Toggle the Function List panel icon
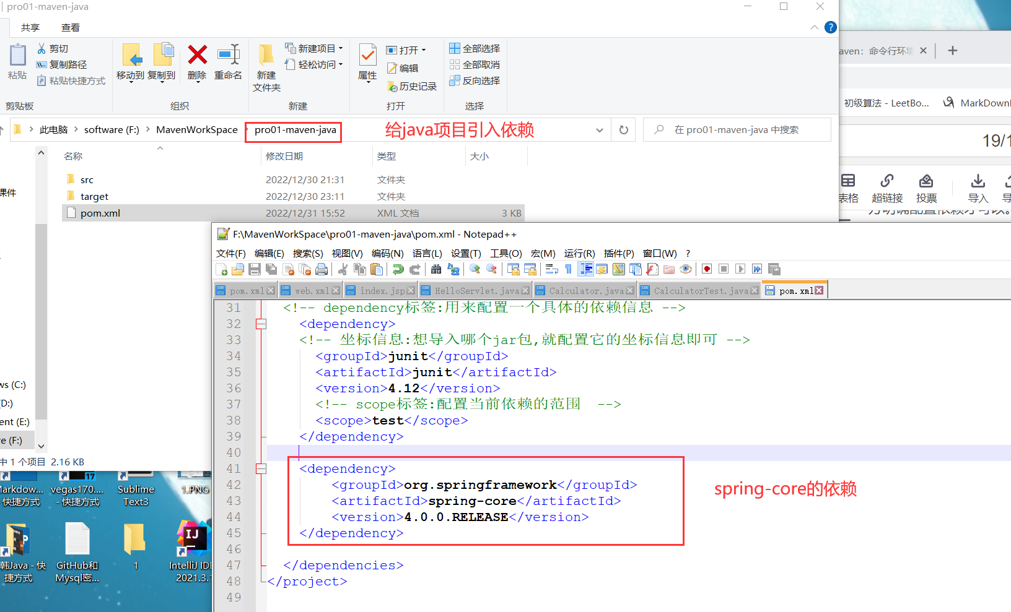Viewport: 1011px width, 612px height. [x=652, y=269]
